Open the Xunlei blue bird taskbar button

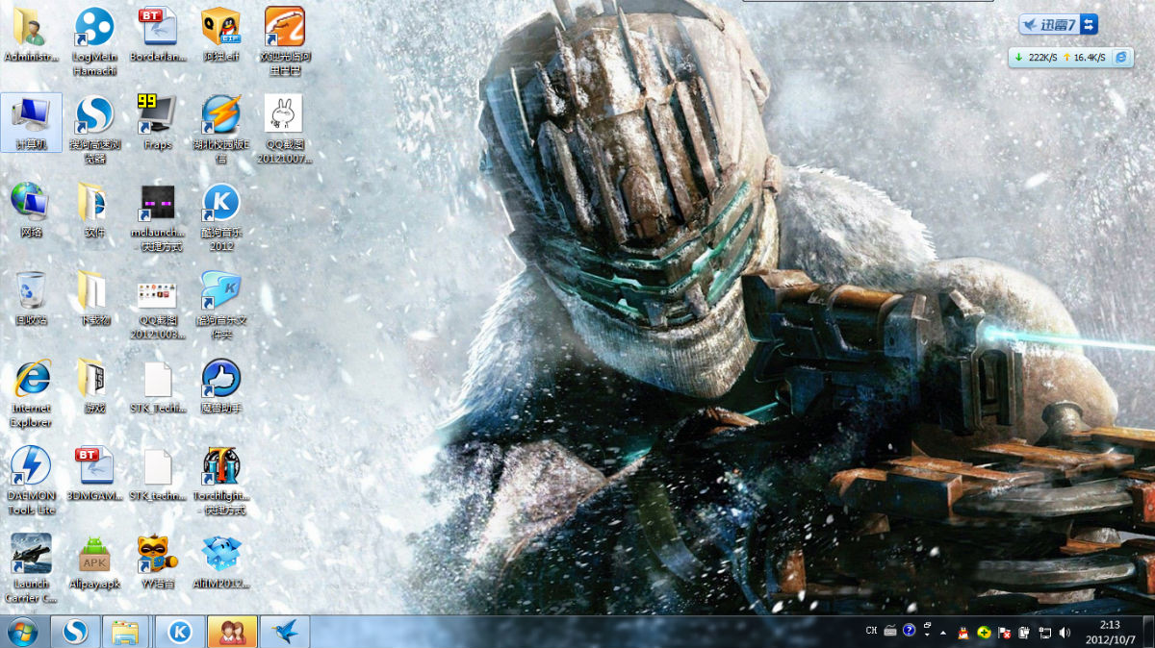point(284,632)
